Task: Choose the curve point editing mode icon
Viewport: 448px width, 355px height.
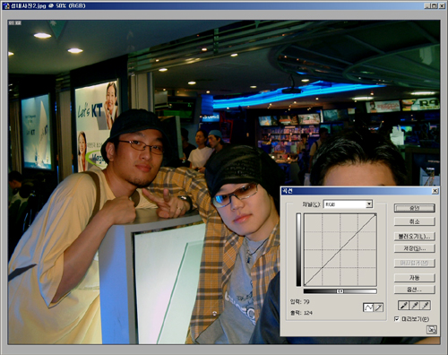Action: 368,307
